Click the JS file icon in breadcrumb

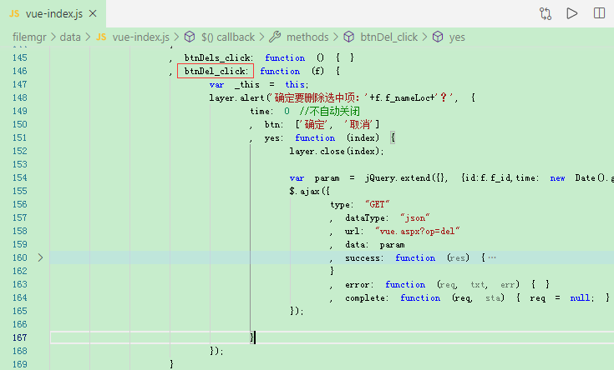tap(101, 37)
